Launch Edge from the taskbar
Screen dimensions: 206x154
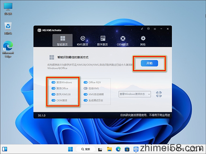[x=118, y=149]
